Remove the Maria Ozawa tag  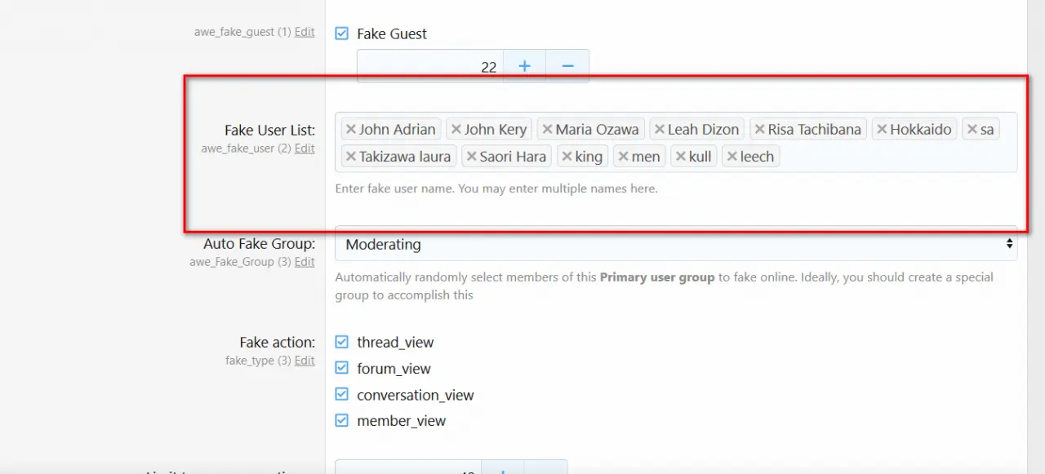click(548, 130)
